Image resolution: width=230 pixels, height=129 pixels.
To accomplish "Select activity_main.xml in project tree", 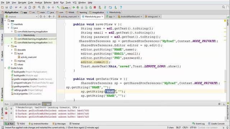I will click(x=28, y=57).
